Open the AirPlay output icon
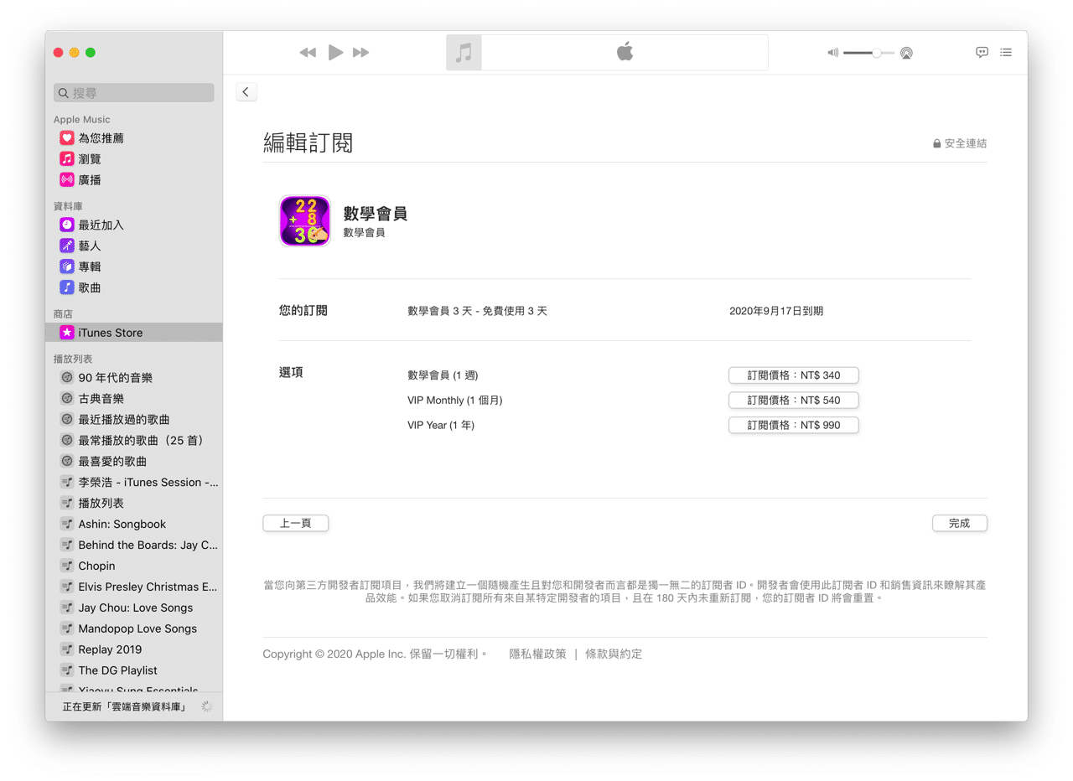Screen dimensions: 1073x781 click(x=906, y=53)
